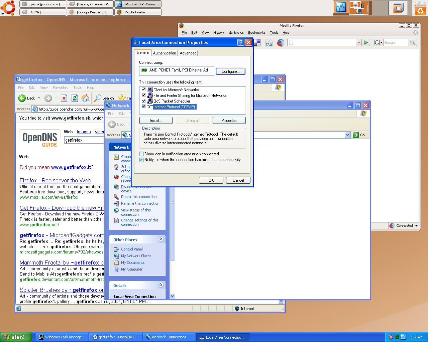Click the window selector applet icon
Image resolution: width=428 pixels, height=342 pixels.
pyautogui.click(x=398, y=8)
